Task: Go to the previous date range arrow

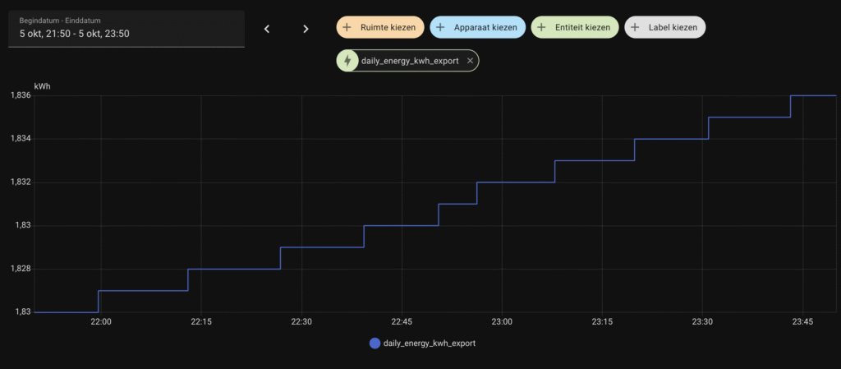Action: click(267, 29)
